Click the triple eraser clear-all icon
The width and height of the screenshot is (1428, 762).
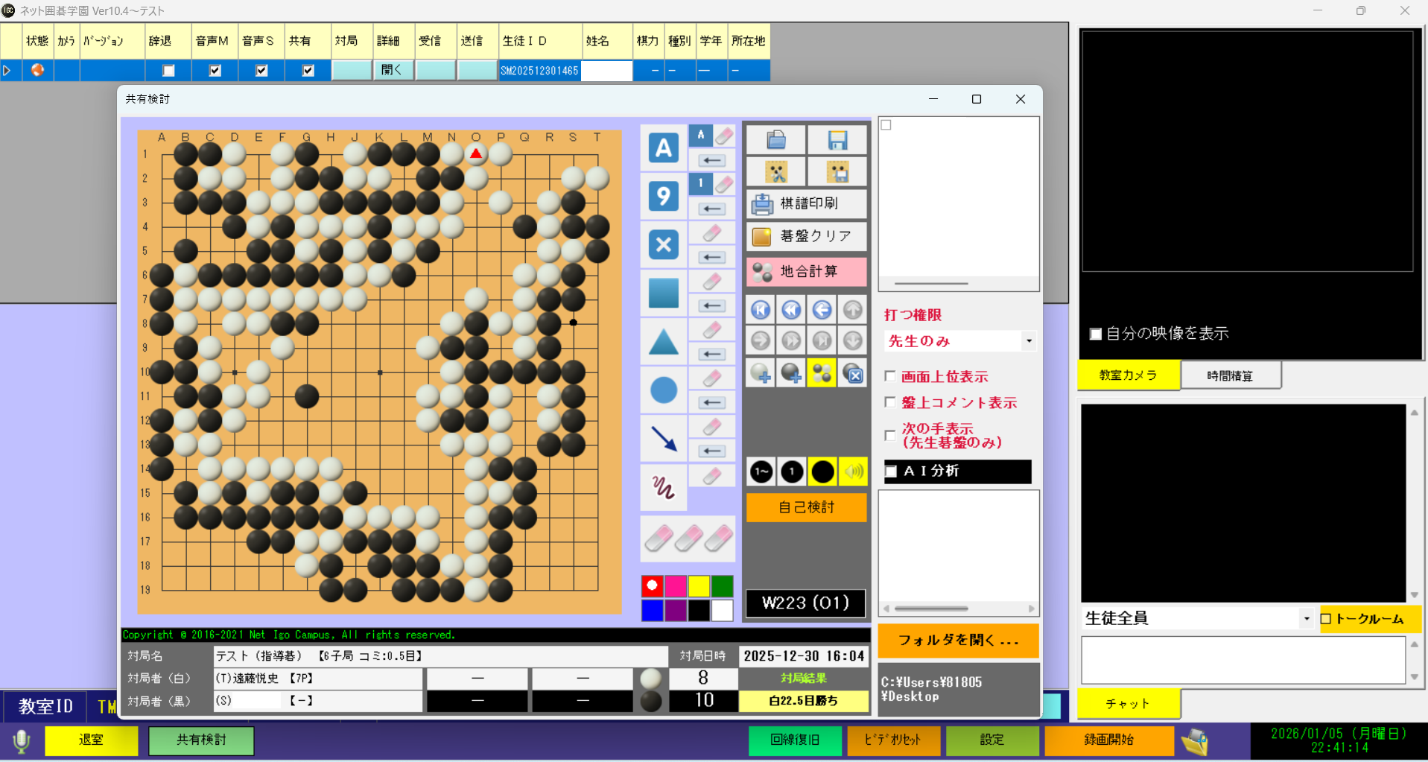[688, 539]
